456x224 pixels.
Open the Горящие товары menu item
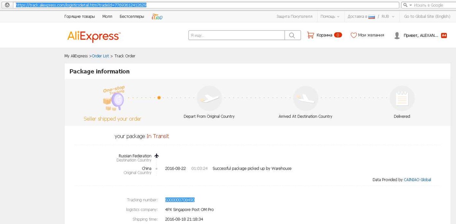pyautogui.click(x=80, y=17)
